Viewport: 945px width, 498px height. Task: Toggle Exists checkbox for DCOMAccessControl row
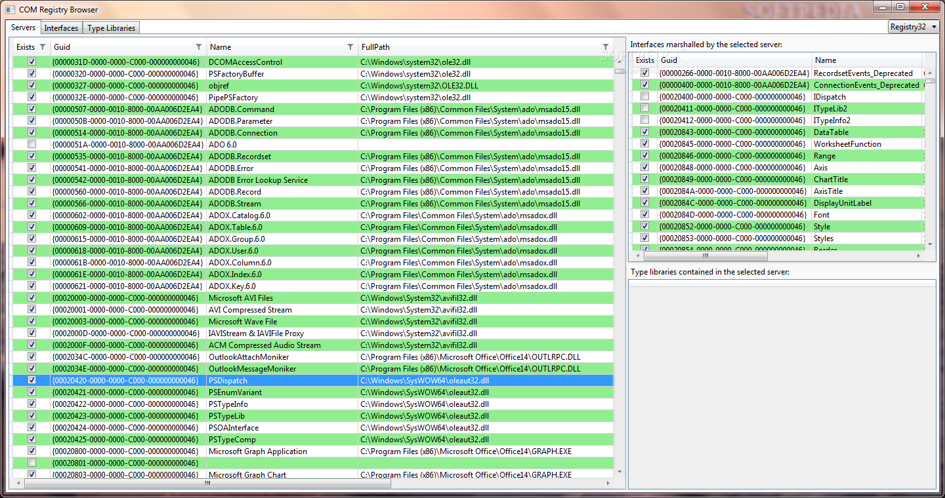pos(31,62)
